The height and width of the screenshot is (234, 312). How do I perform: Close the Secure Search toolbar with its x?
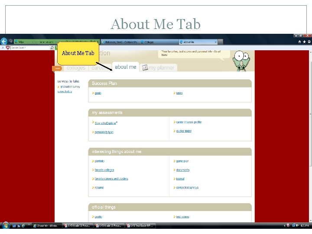(3, 48)
